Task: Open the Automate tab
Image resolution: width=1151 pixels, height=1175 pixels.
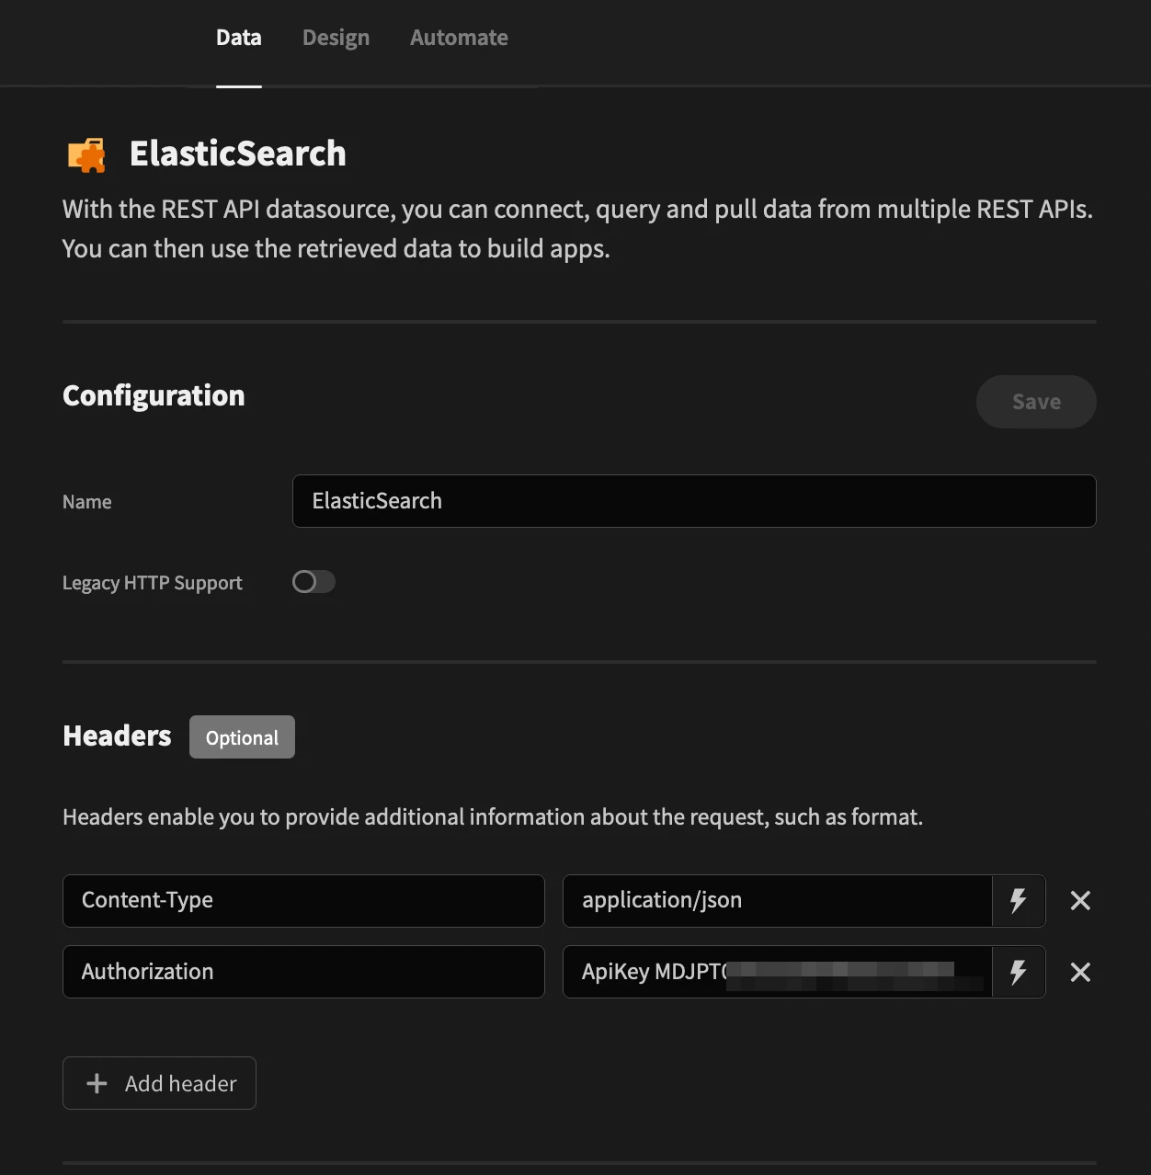Action: [459, 38]
